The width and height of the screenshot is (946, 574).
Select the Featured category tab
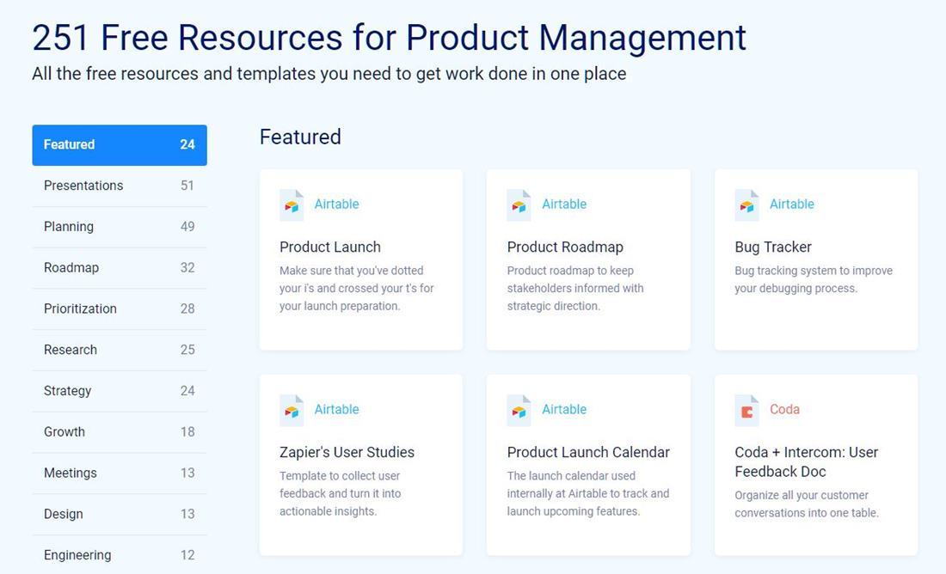pyautogui.click(x=120, y=145)
